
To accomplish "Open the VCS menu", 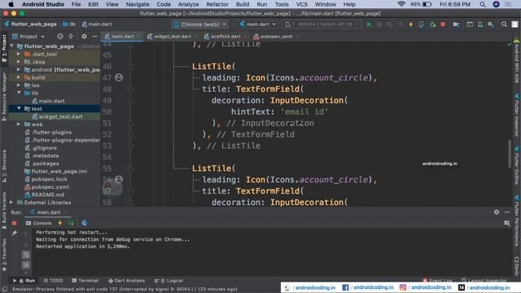I will (x=302, y=4).
